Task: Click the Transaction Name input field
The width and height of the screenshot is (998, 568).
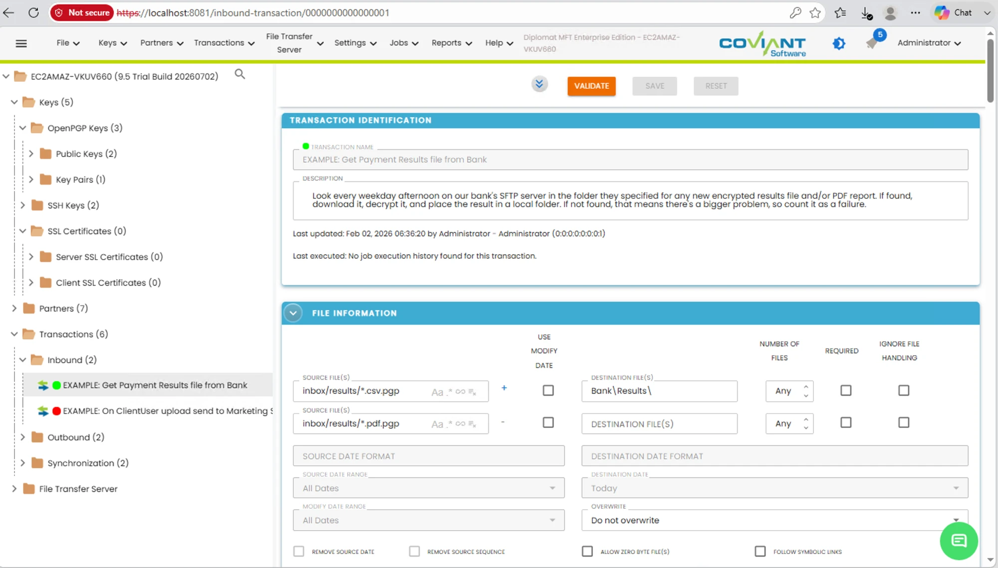Action: pyautogui.click(x=630, y=160)
